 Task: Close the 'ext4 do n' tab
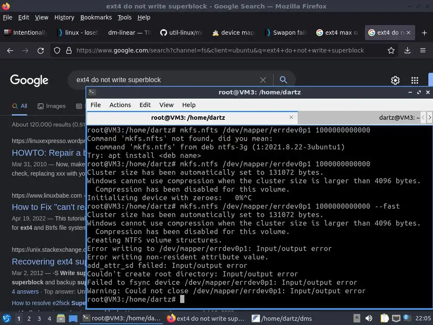pos(408,33)
